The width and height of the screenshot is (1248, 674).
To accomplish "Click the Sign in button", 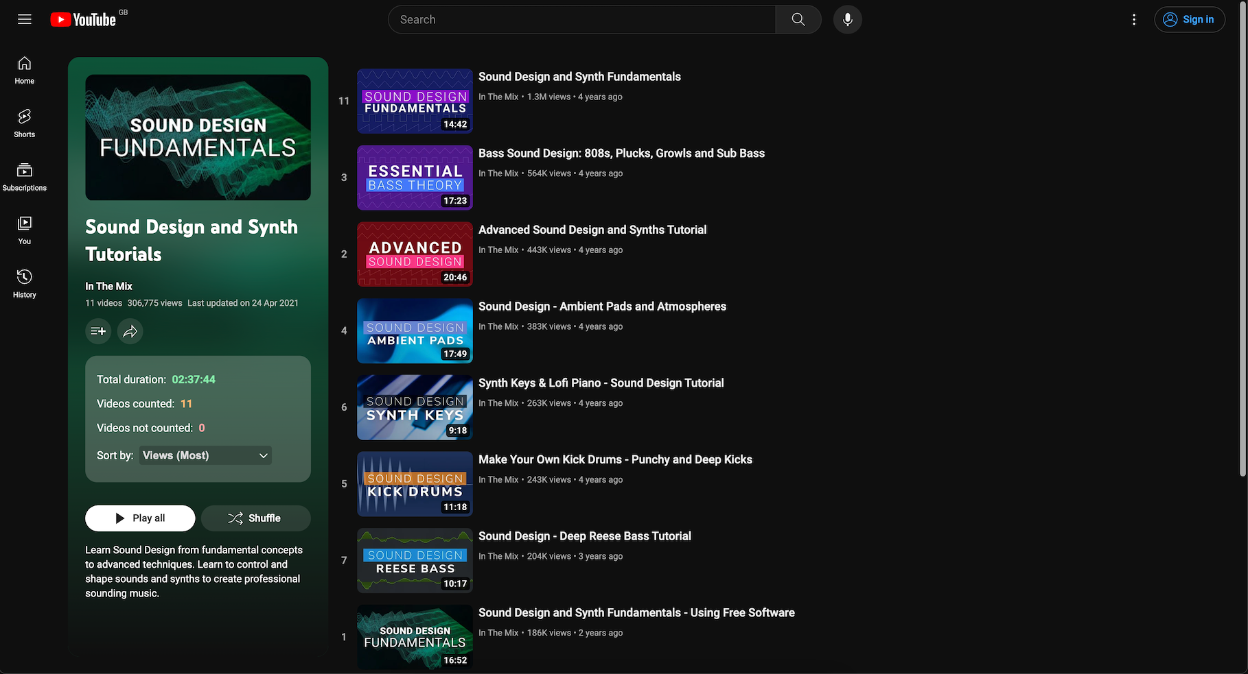I will point(1189,19).
